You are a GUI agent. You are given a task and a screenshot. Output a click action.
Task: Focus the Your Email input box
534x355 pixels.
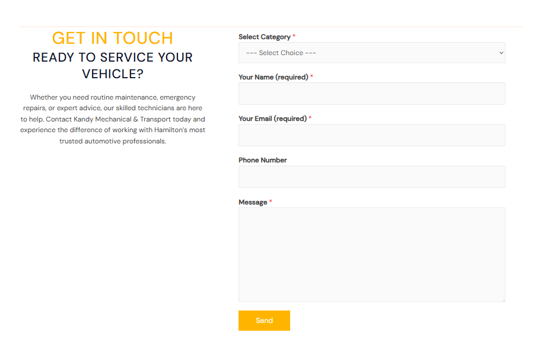point(371,135)
